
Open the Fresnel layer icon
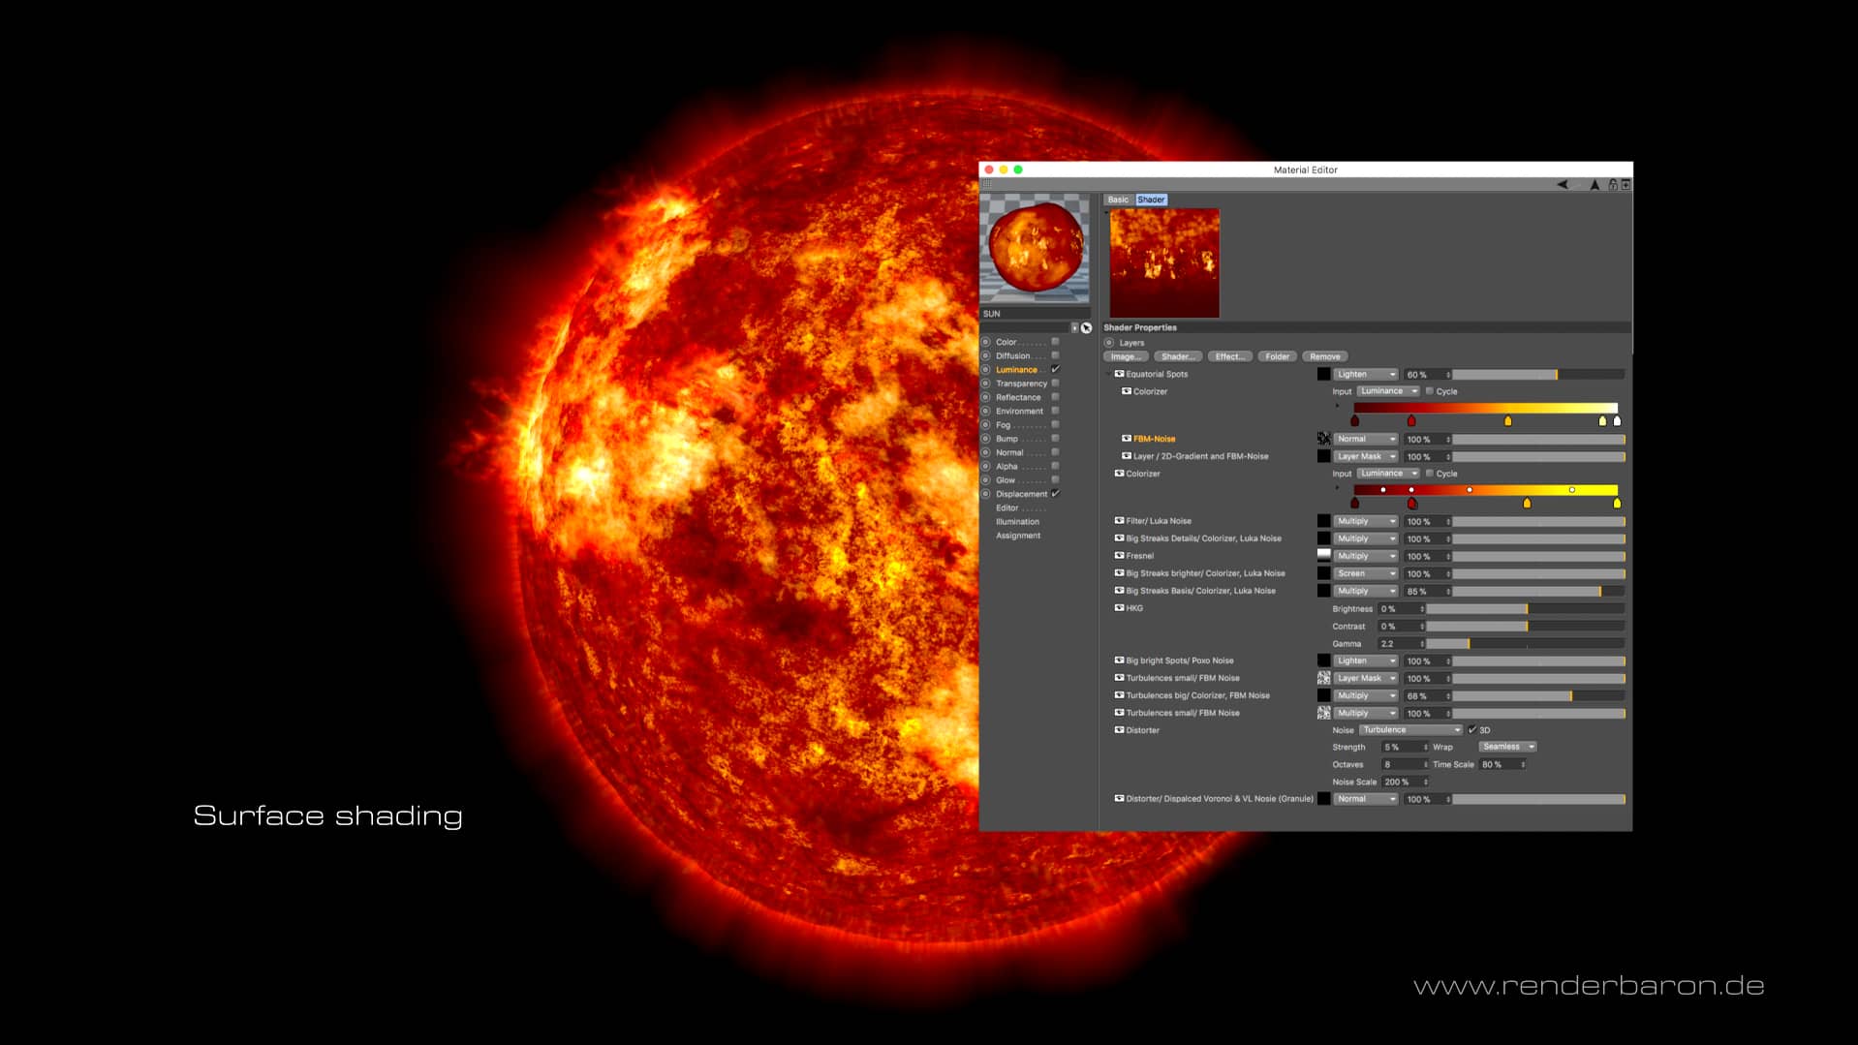[1120, 556]
